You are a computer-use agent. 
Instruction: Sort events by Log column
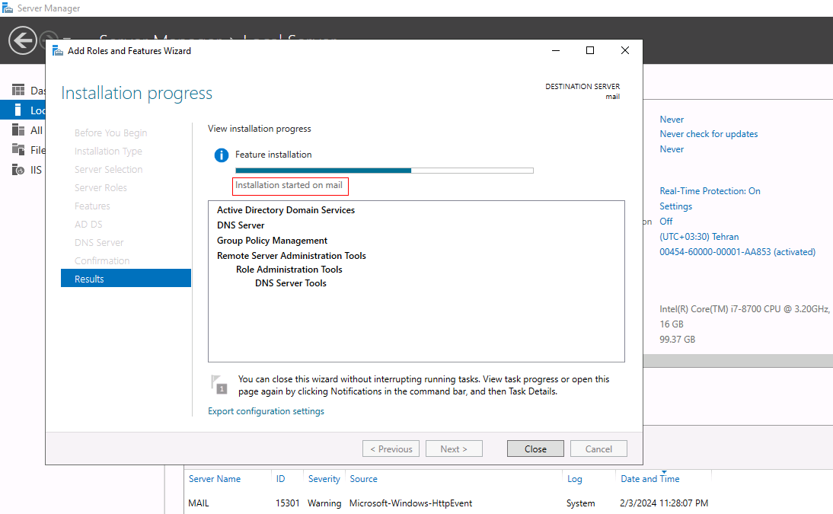574,478
